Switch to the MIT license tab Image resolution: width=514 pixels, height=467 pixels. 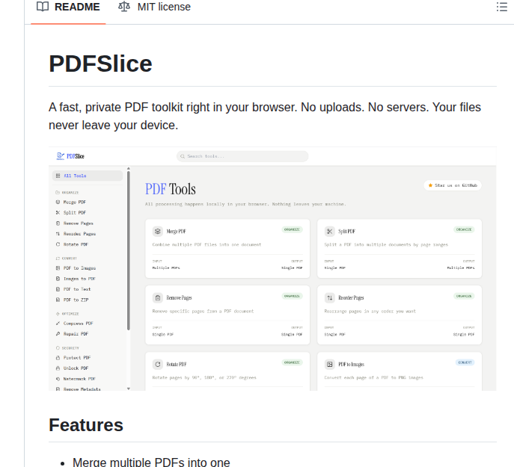[x=154, y=7]
